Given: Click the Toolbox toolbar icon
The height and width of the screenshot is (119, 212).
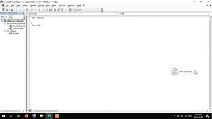Looking at the screenshot, I should point(66,10).
